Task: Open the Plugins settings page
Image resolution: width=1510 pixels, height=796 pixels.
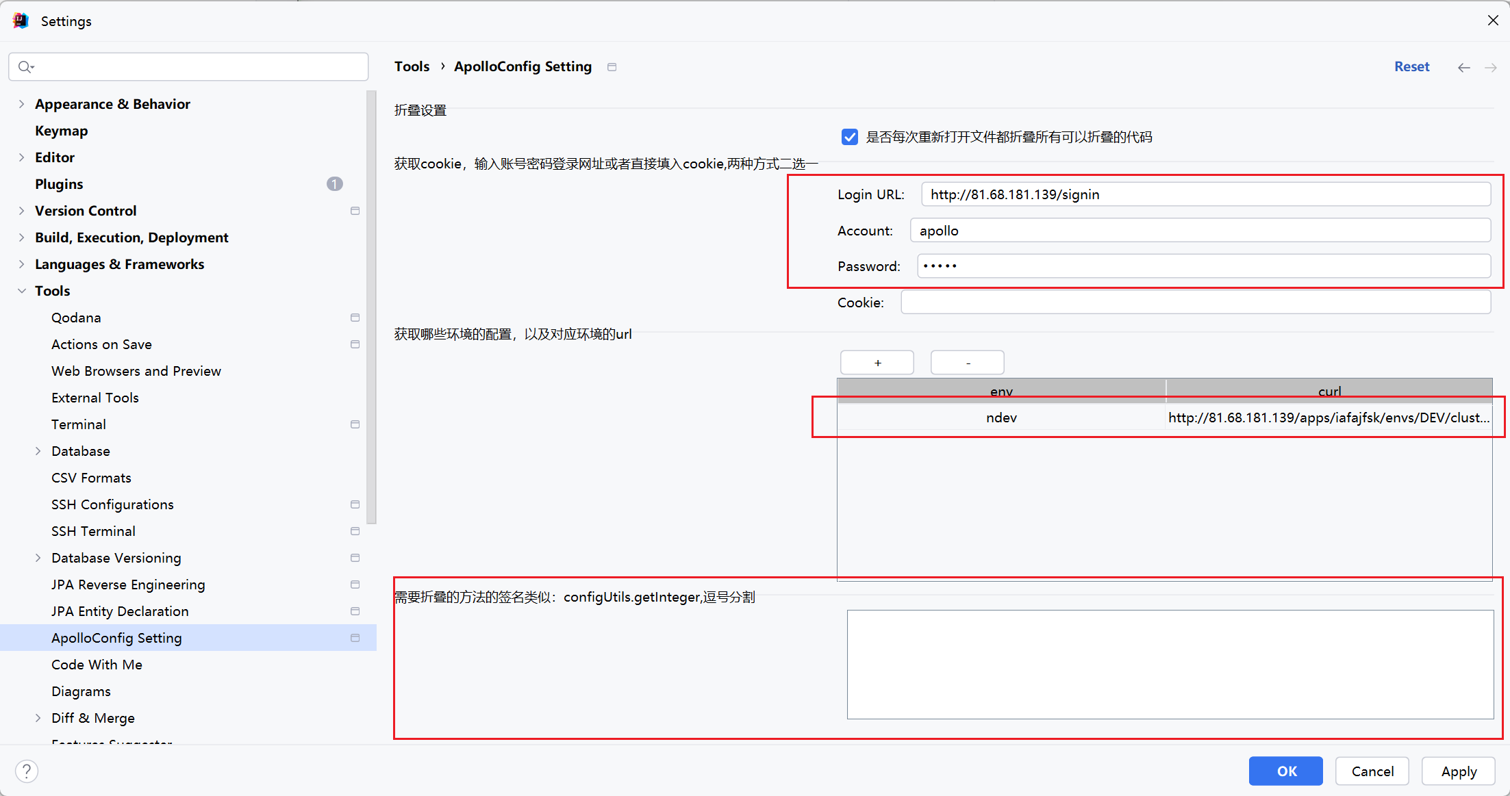Action: 59,184
